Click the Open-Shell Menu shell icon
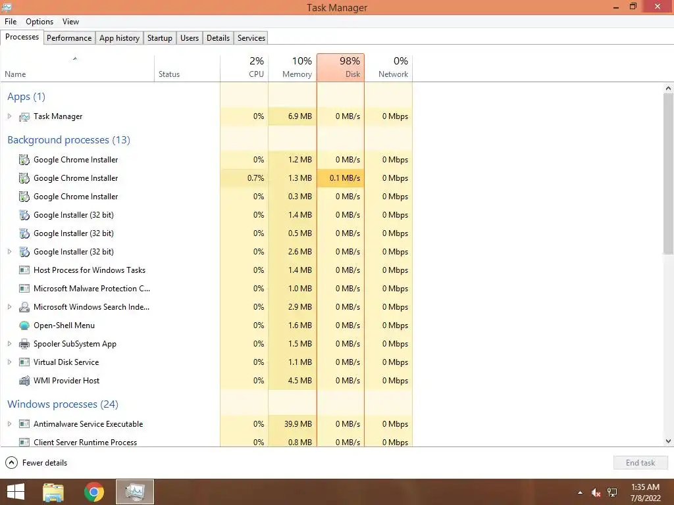The width and height of the screenshot is (674, 505). pos(24,325)
